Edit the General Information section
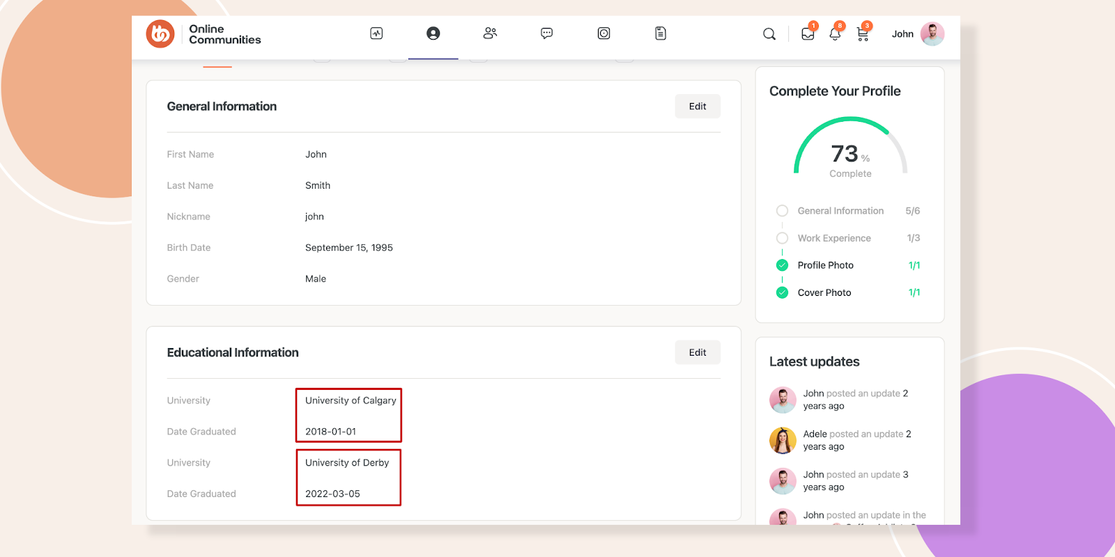The image size is (1115, 557). (698, 107)
